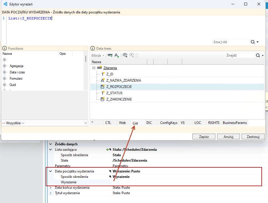This screenshot has width=268, height=203.
Task: Click the greyed-out eye icon in Data trees toolbar
Action: [132, 55]
